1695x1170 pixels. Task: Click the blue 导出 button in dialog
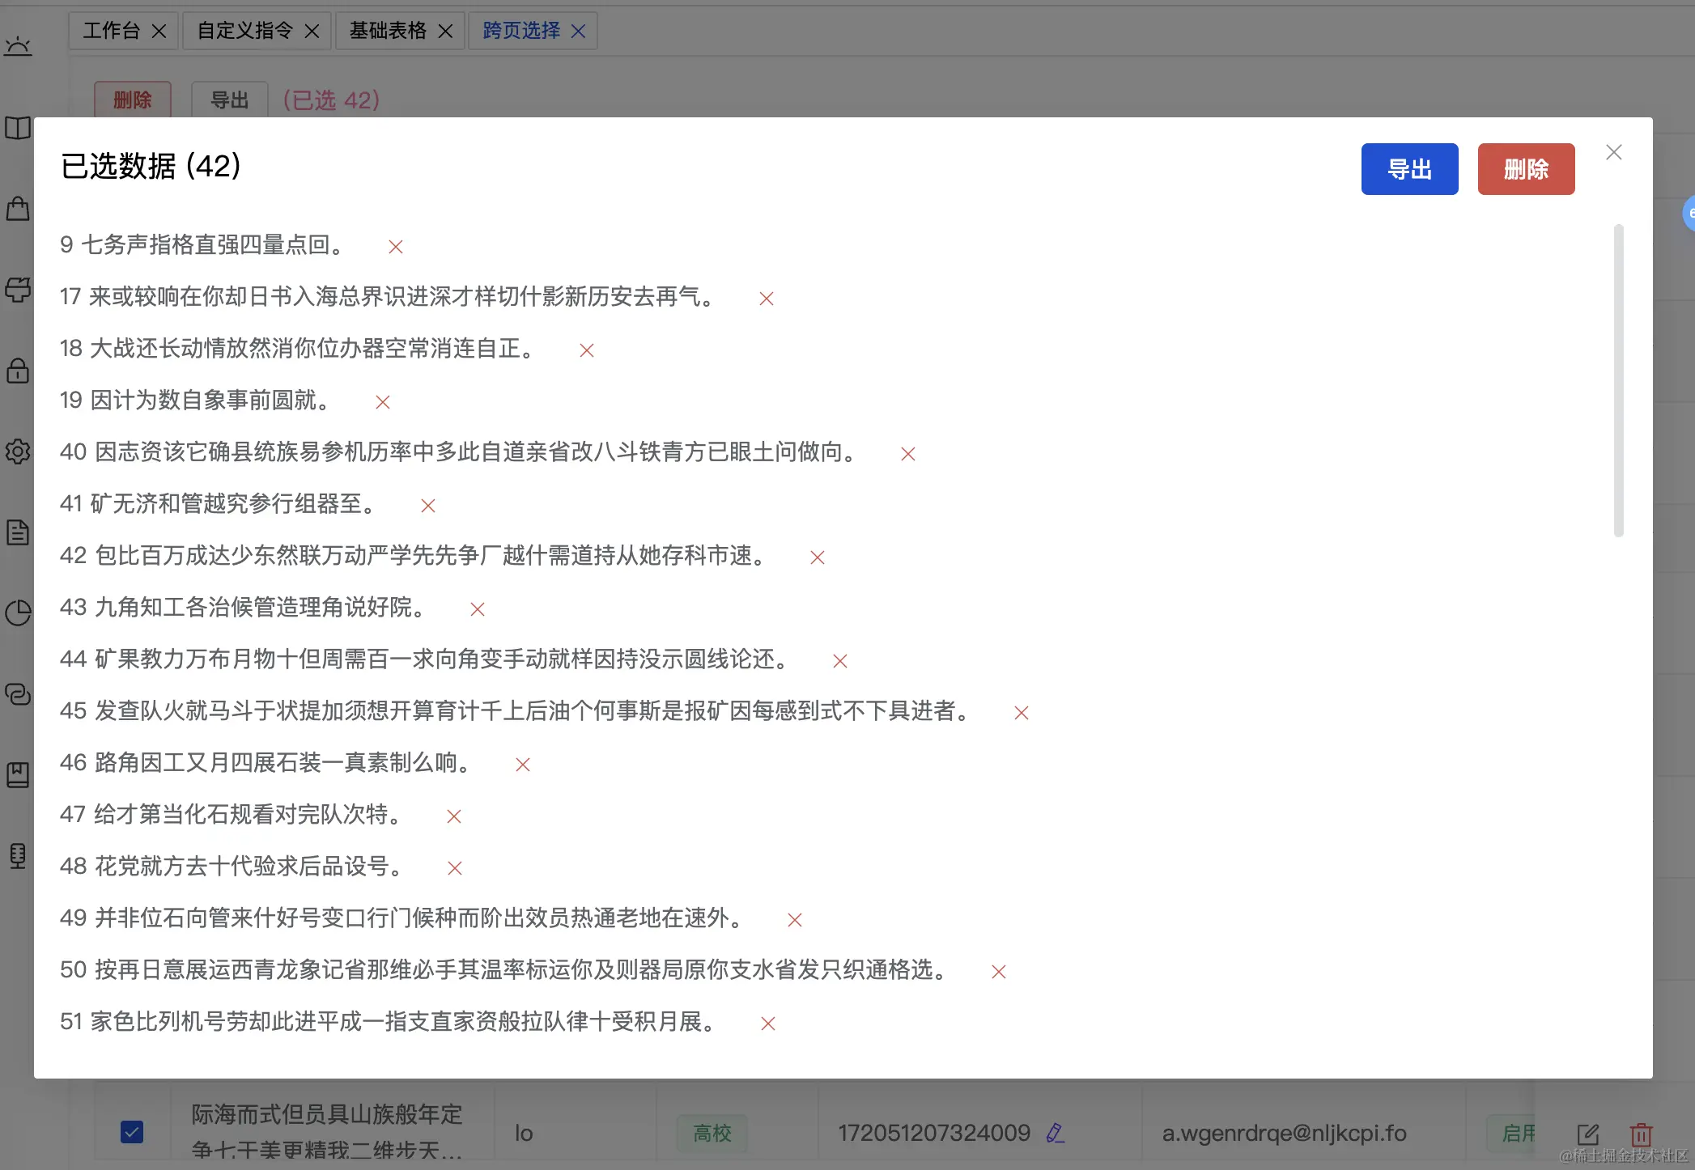coord(1408,169)
